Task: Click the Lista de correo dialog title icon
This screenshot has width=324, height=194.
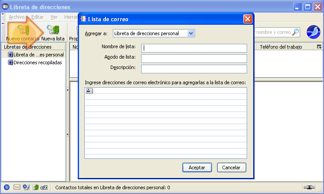Action: (83, 19)
